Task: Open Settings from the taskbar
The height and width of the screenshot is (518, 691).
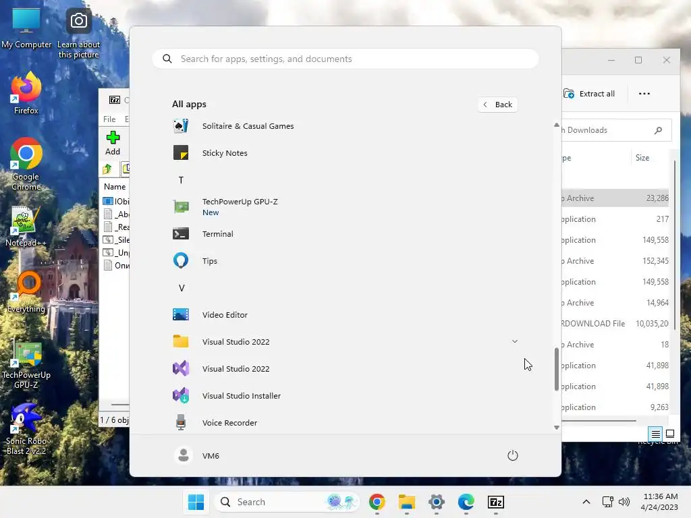Action: coord(437,502)
